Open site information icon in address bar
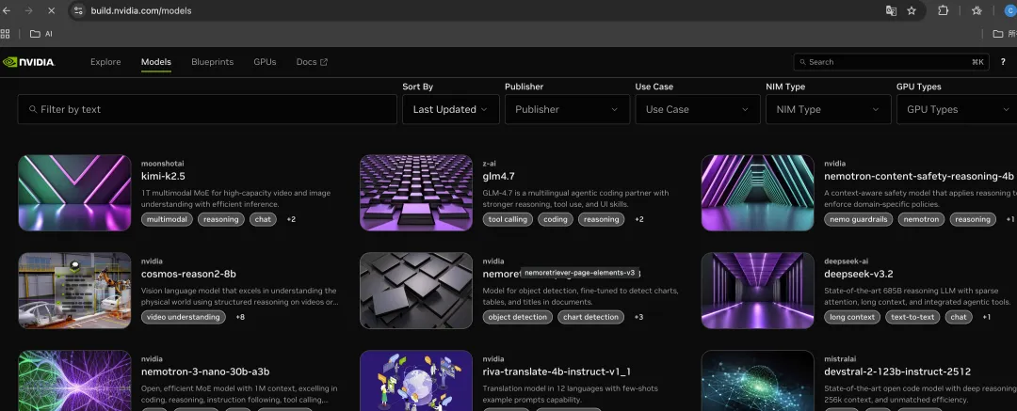Viewport: 1017px width, 411px height. pyautogui.click(x=78, y=10)
